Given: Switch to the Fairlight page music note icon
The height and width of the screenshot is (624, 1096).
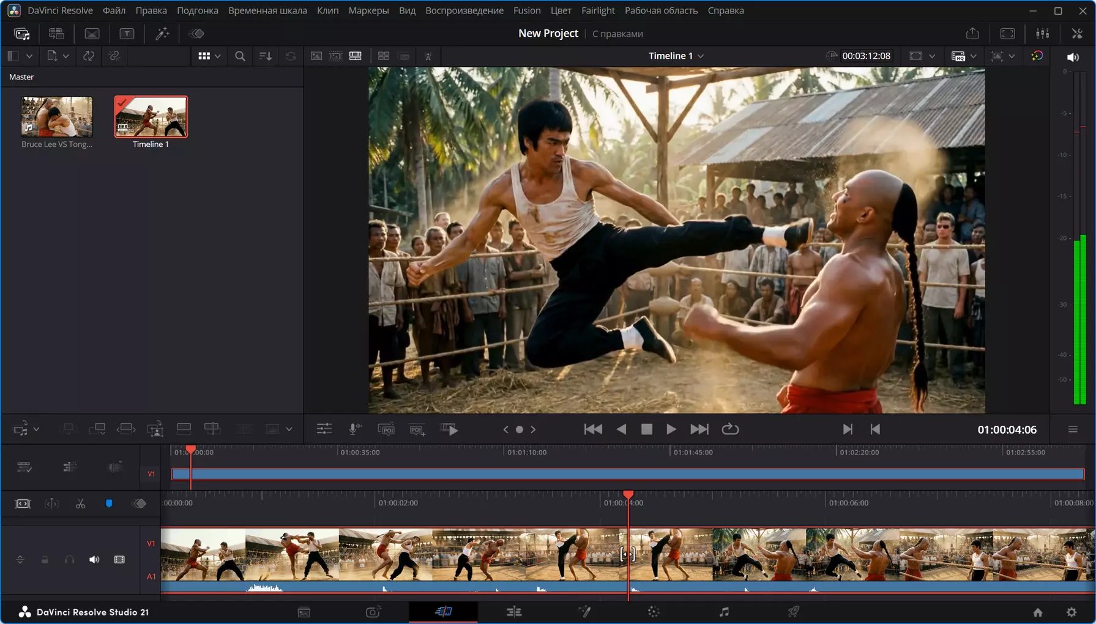Looking at the screenshot, I should (724, 611).
